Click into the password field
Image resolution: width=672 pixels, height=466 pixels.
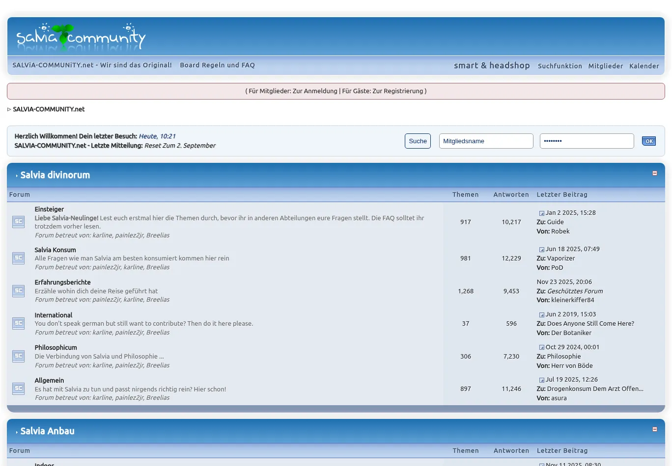(x=587, y=141)
